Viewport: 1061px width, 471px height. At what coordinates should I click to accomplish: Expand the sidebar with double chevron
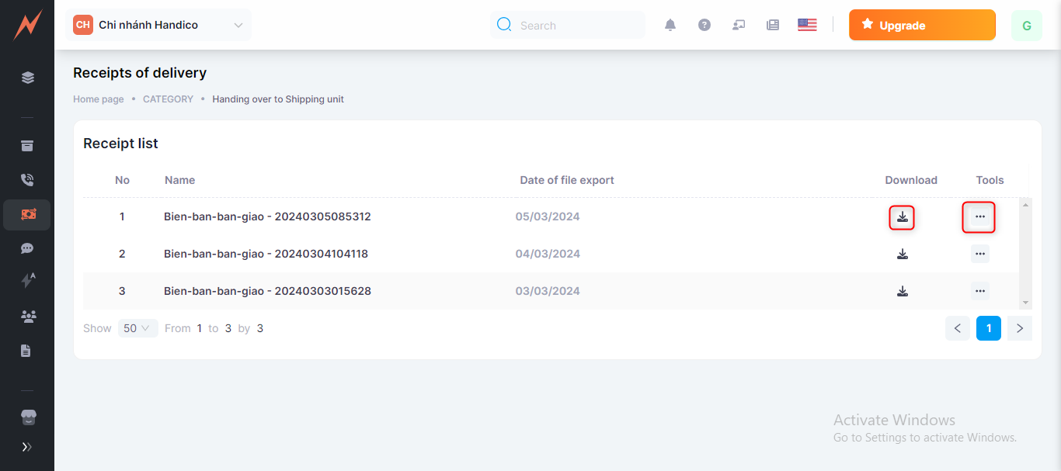(x=27, y=447)
